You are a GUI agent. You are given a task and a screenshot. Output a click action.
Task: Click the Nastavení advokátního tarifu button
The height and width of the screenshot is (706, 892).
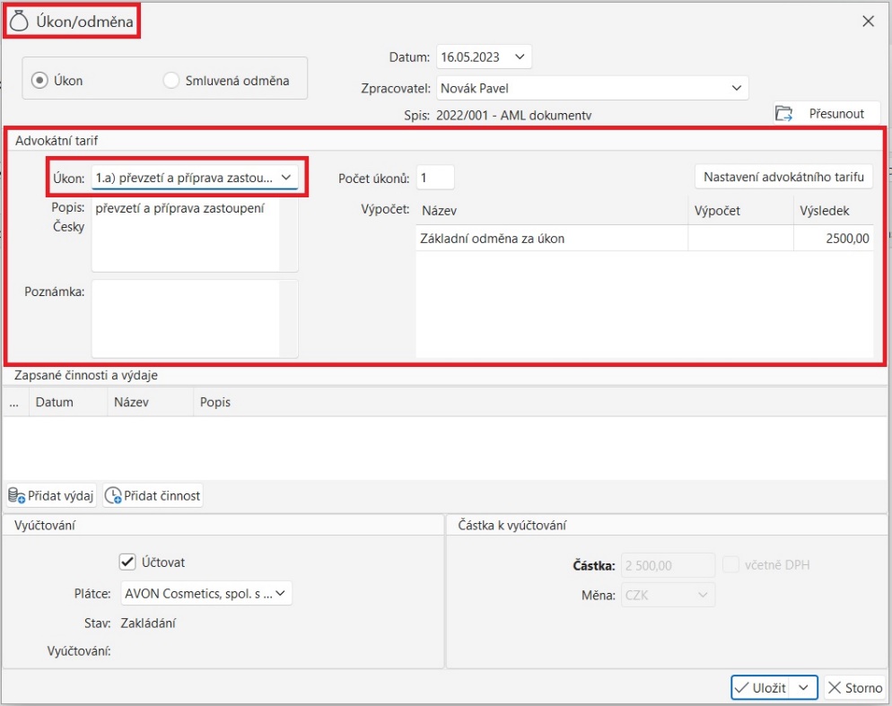point(783,177)
